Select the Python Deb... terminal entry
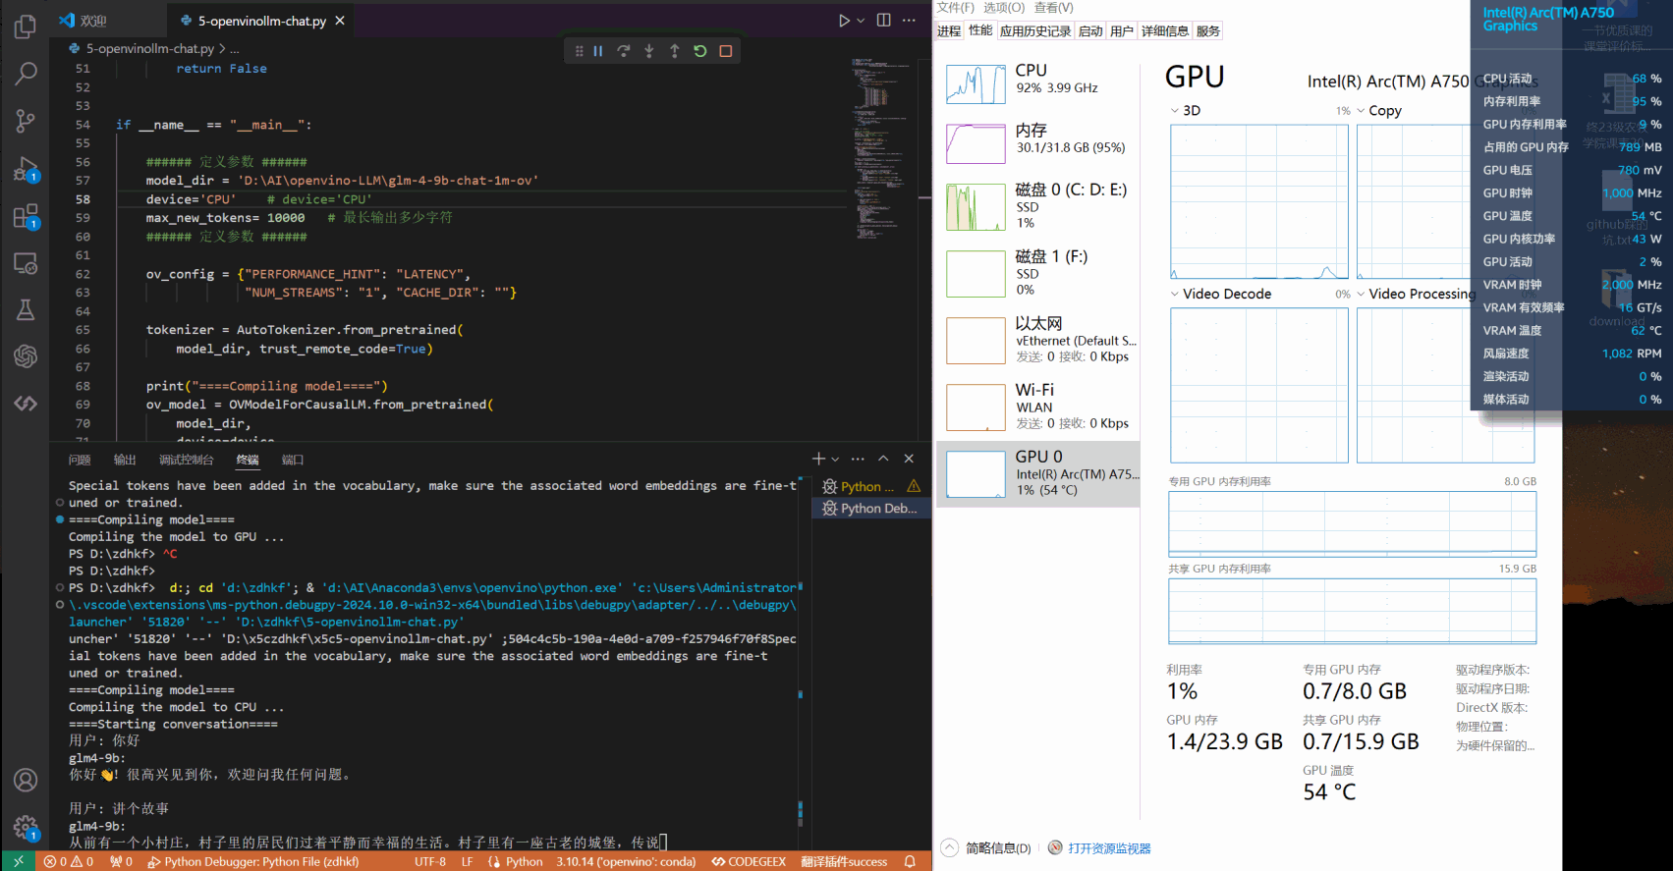This screenshot has height=871, width=1673. (871, 508)
